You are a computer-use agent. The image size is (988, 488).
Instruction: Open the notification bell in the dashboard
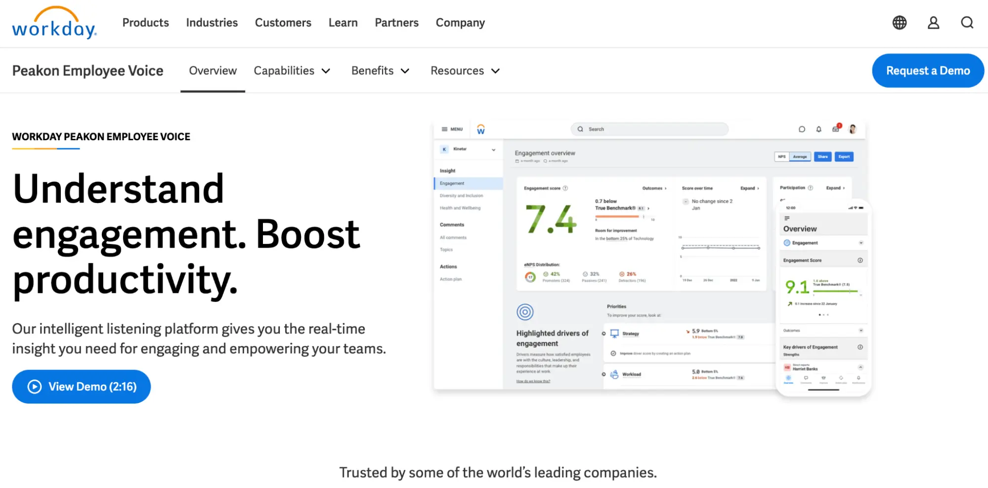(x=818, y=129)
